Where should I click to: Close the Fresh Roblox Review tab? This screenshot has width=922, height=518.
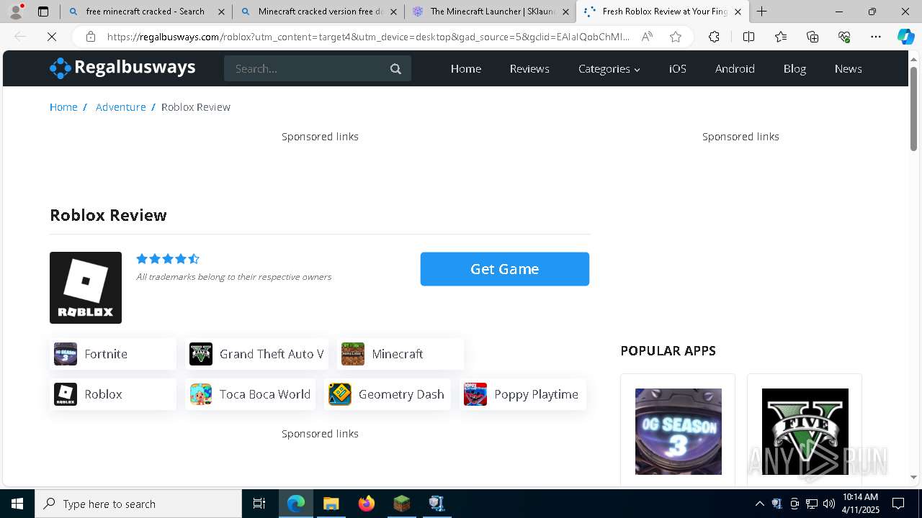[738, 12]
